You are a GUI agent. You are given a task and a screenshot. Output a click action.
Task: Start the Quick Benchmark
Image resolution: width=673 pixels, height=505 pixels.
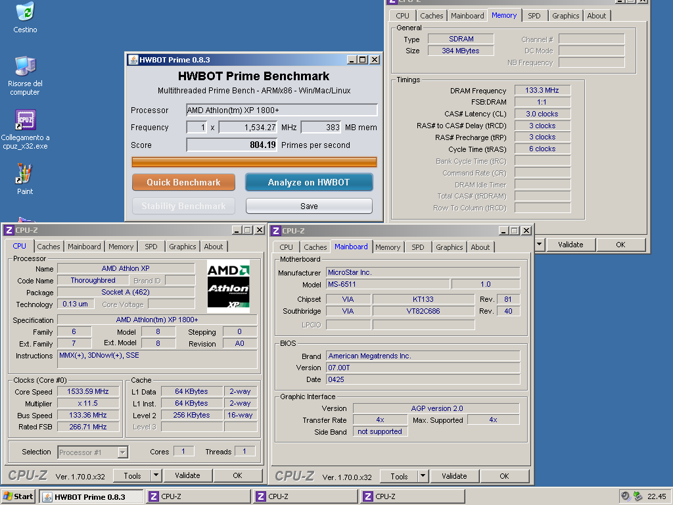(184, 182)
